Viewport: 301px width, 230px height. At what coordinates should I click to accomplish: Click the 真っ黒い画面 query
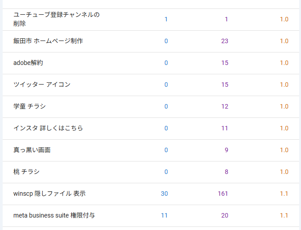click(x=32, y=150)
